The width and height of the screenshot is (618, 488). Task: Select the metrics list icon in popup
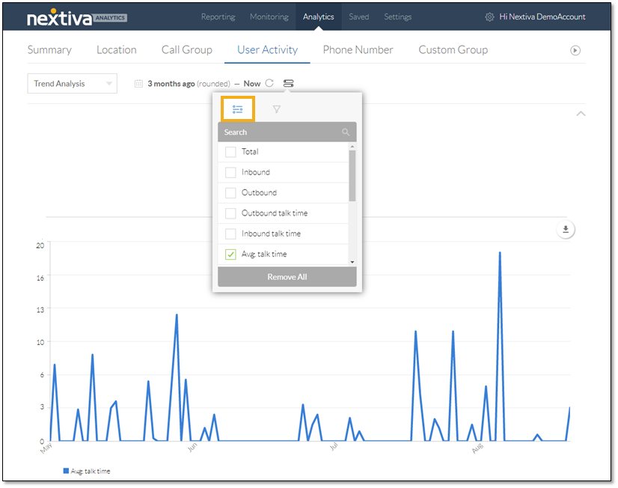[238, 109]
